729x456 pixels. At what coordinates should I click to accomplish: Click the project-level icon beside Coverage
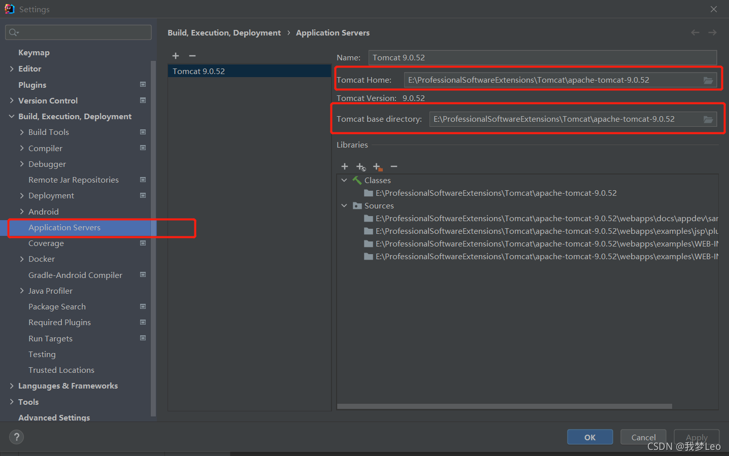tap(143, 243)
